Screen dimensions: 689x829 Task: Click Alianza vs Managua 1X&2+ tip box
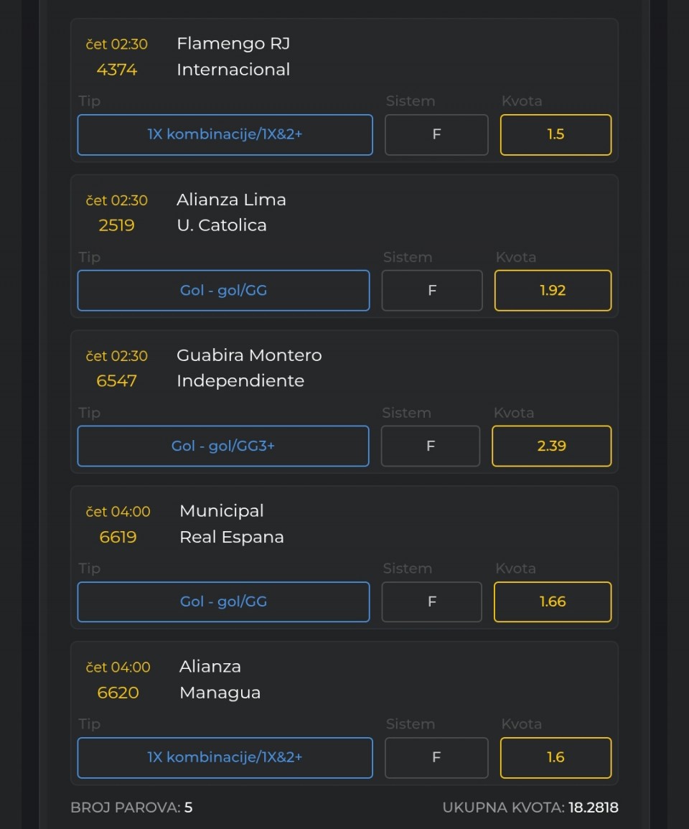tap(225, 758)
